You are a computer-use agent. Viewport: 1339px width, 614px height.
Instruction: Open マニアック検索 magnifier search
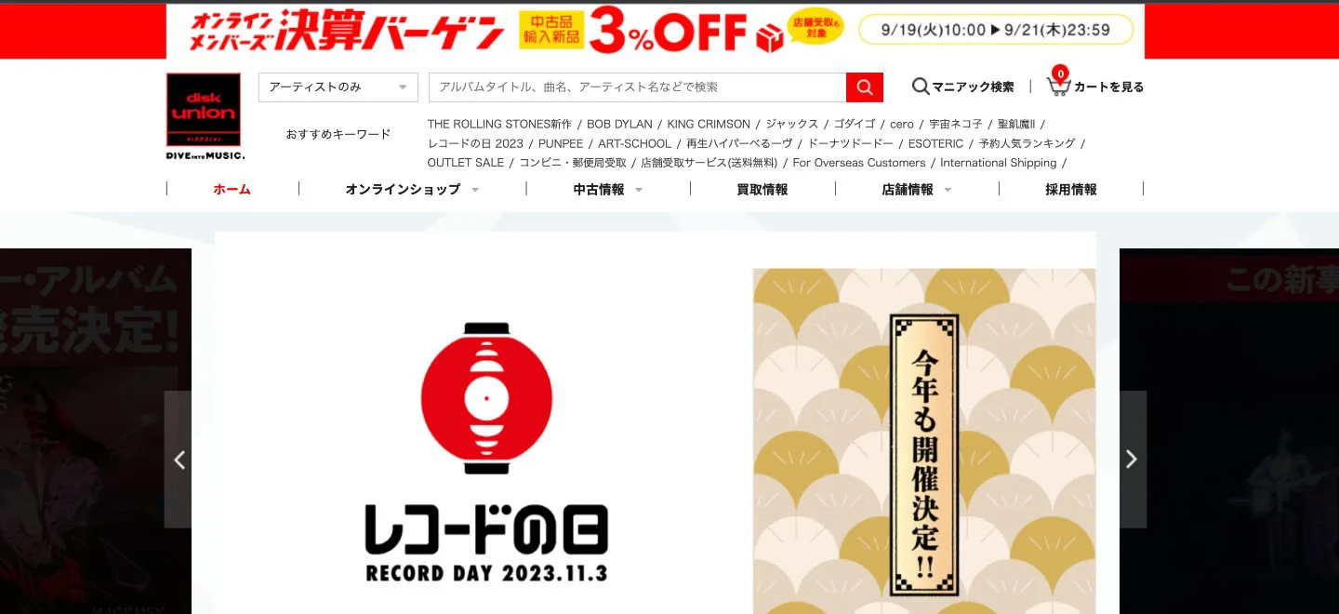[962, 87]
